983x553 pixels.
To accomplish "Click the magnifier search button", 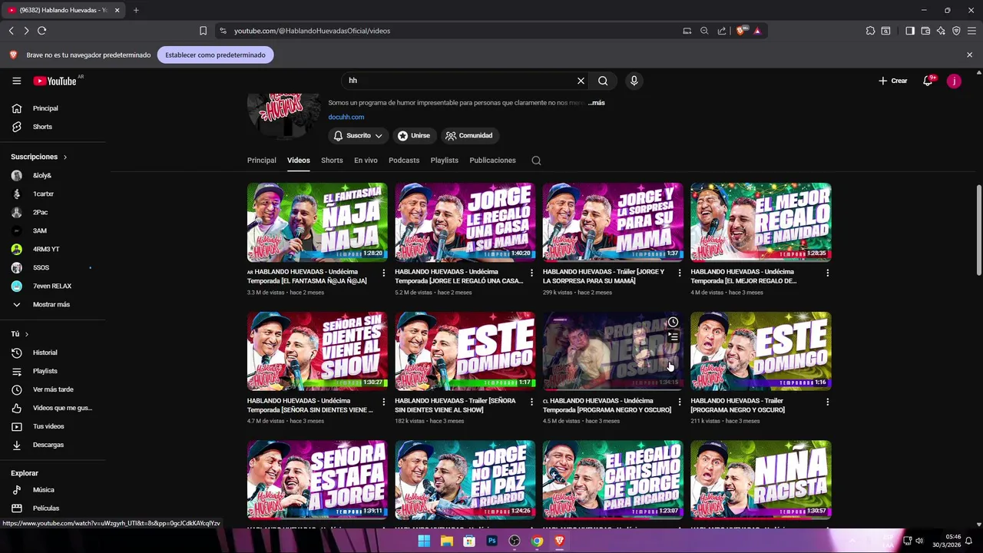I will tap(603, 81).
